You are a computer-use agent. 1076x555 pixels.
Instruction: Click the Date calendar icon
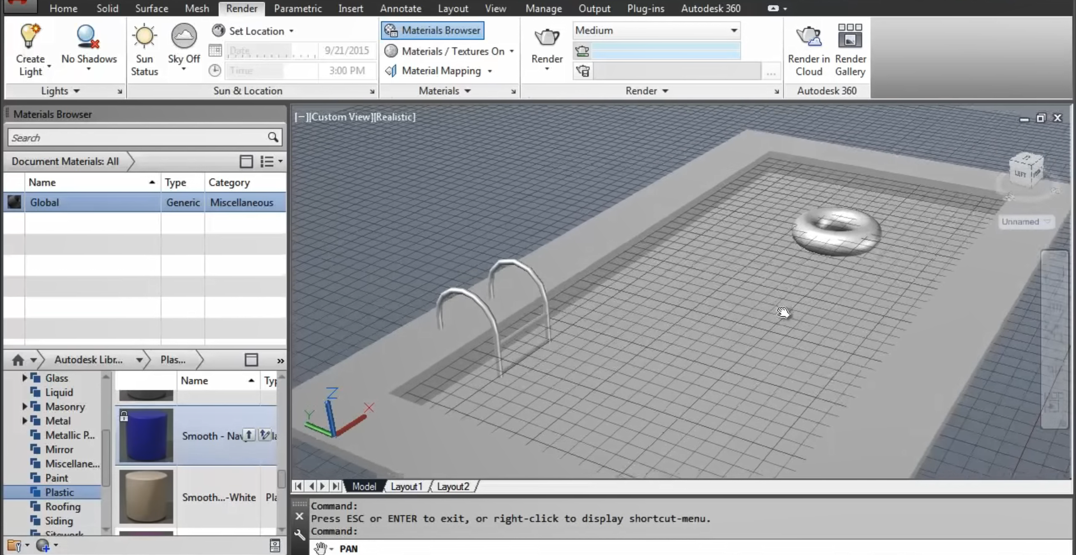[215, 50]
